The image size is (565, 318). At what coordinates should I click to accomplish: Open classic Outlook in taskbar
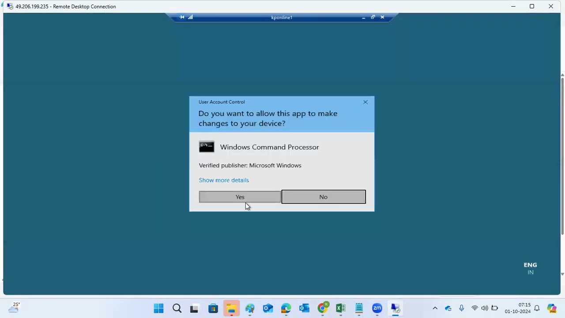click(304, 308)
